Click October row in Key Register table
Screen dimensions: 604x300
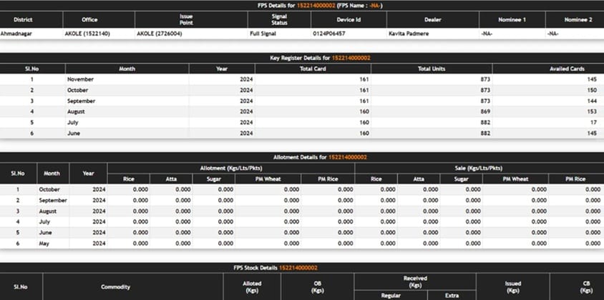tap(302, 90)
